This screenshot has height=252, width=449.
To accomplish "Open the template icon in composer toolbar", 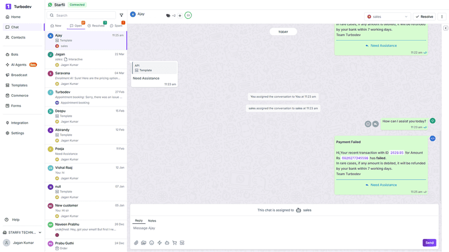I will pos(182,243).
